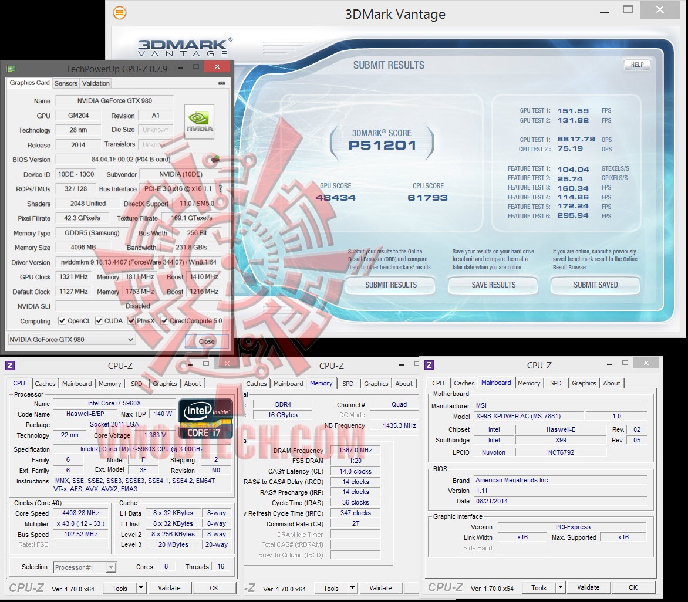Click the GPU score value 48434

coord(335,198)
